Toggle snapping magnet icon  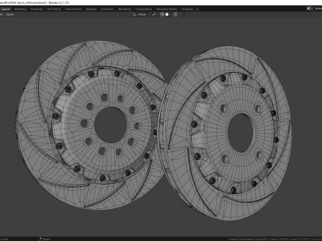[x=162, y=15]
